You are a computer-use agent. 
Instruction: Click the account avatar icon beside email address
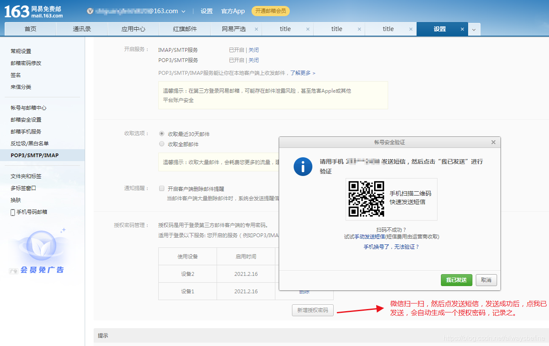pyautogui.click(x=90, y=11)
